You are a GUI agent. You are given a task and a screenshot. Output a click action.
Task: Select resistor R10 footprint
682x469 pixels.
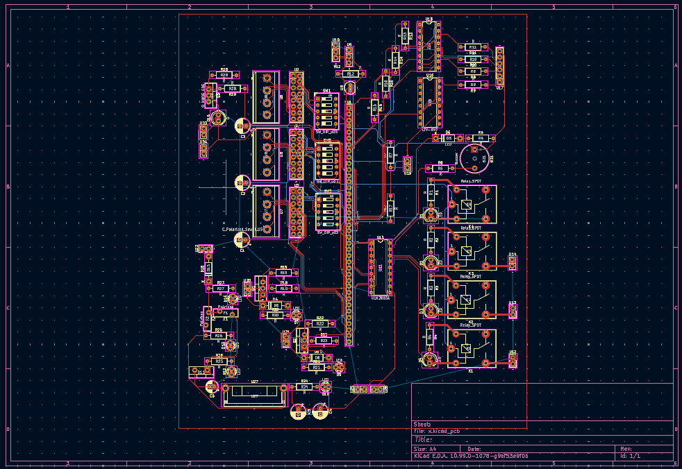[x=473, y=59]
